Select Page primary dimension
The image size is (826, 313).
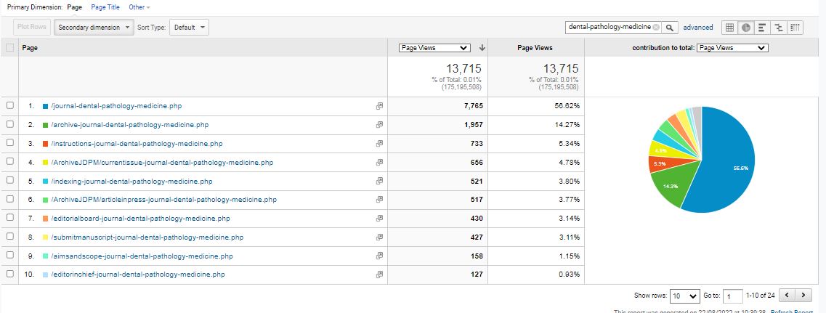coord(74,7)
